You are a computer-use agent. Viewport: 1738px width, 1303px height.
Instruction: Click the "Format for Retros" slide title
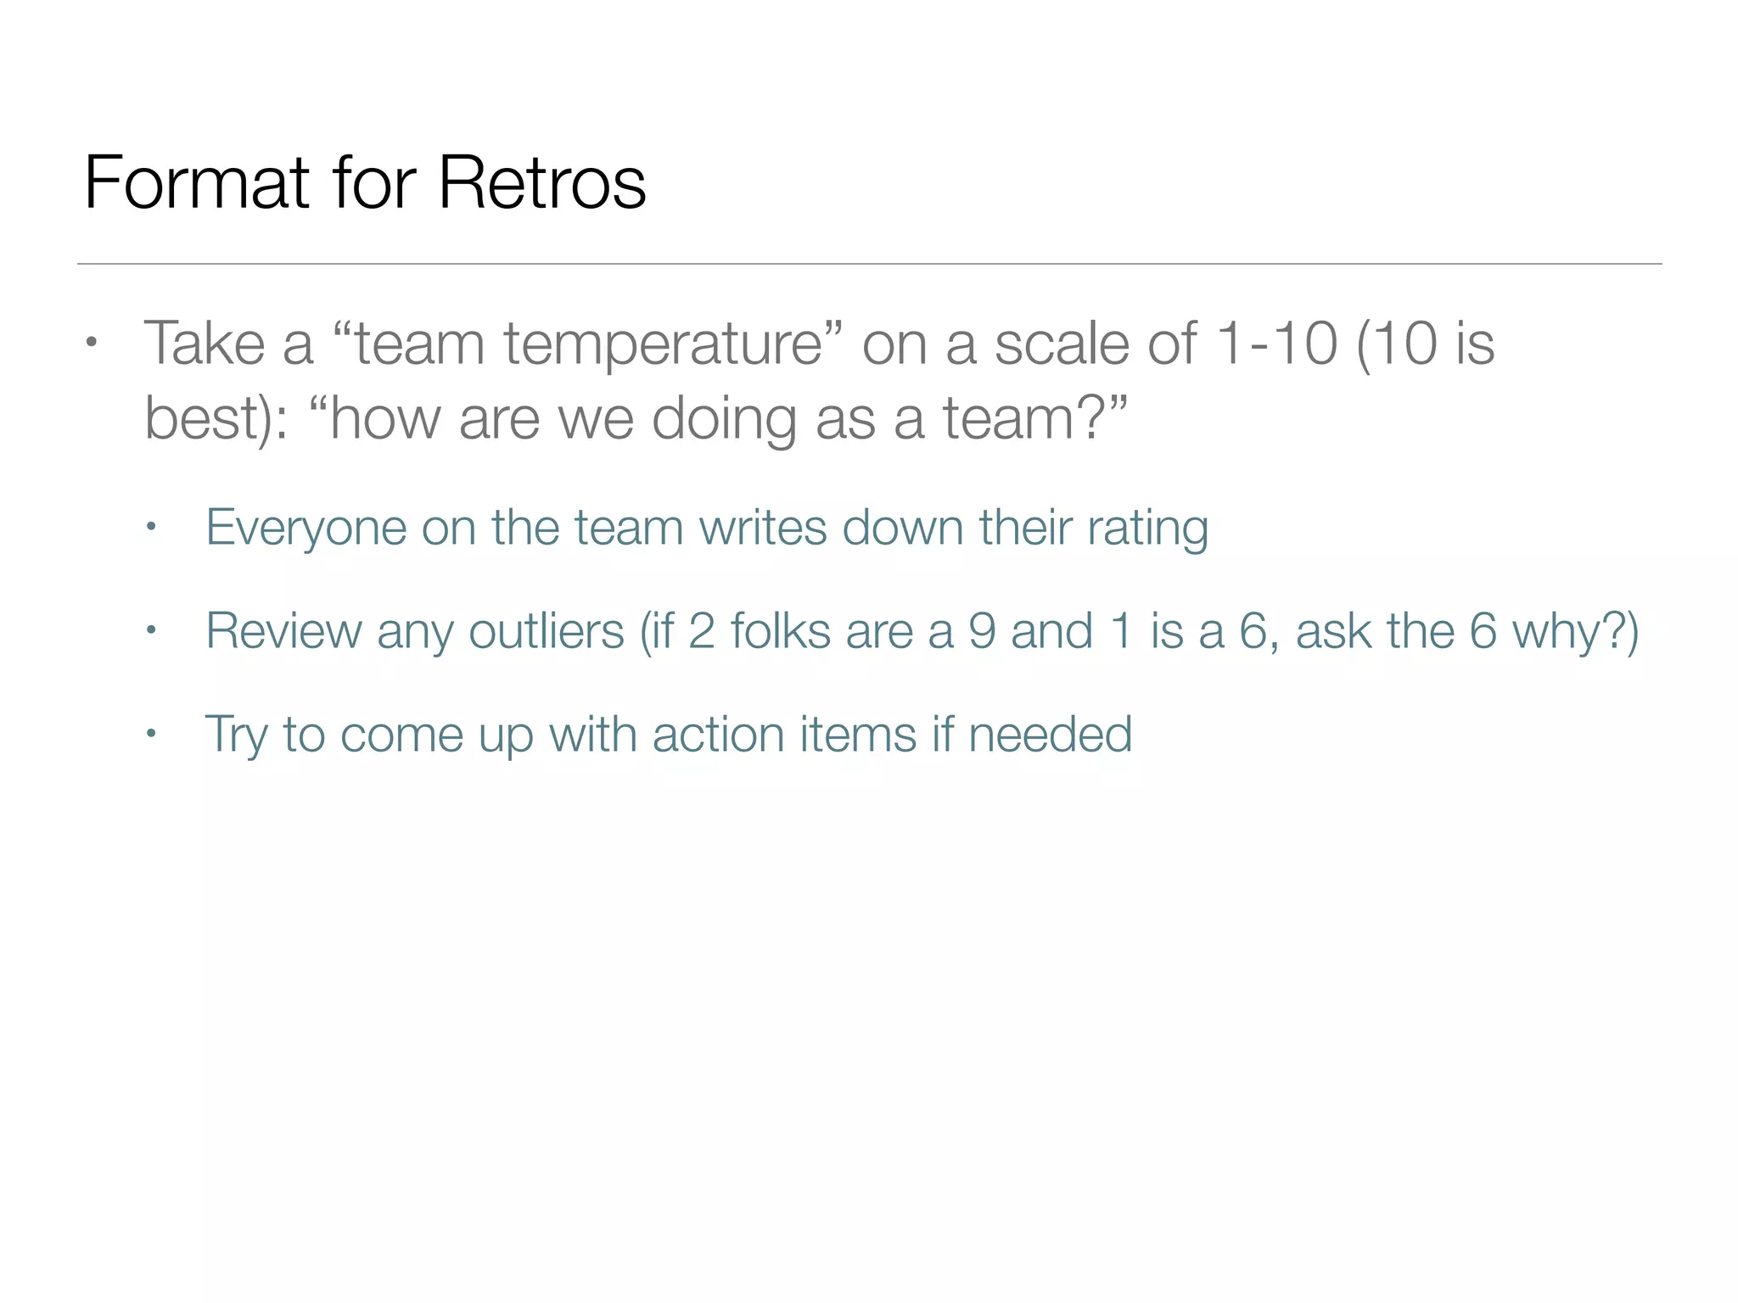click(x=365, y=182)
